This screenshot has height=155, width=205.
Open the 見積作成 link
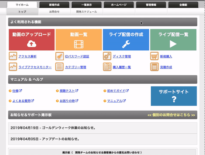pos(166,67)
